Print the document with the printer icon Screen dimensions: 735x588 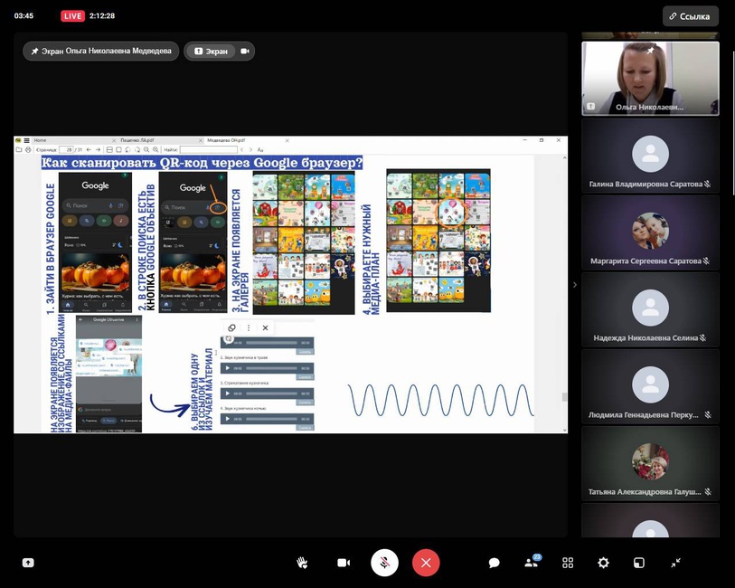(28, 149)
